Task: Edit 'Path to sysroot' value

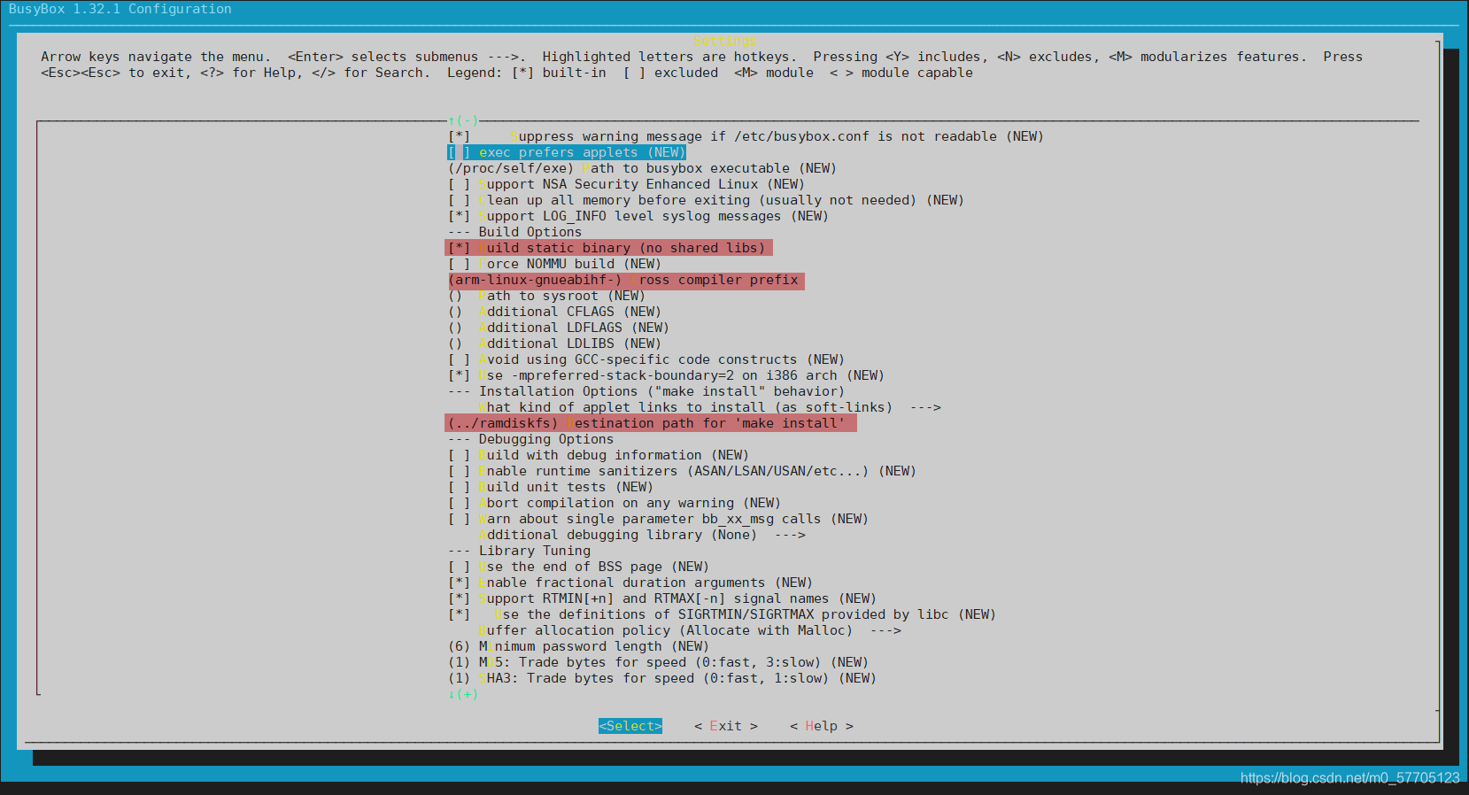Action: point(546,296)
